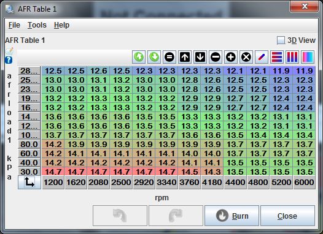Click the Close button
The height and width of the screenshot is (234, 323).
[287, 216]
